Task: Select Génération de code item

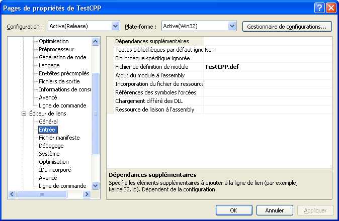Action: 62,57
